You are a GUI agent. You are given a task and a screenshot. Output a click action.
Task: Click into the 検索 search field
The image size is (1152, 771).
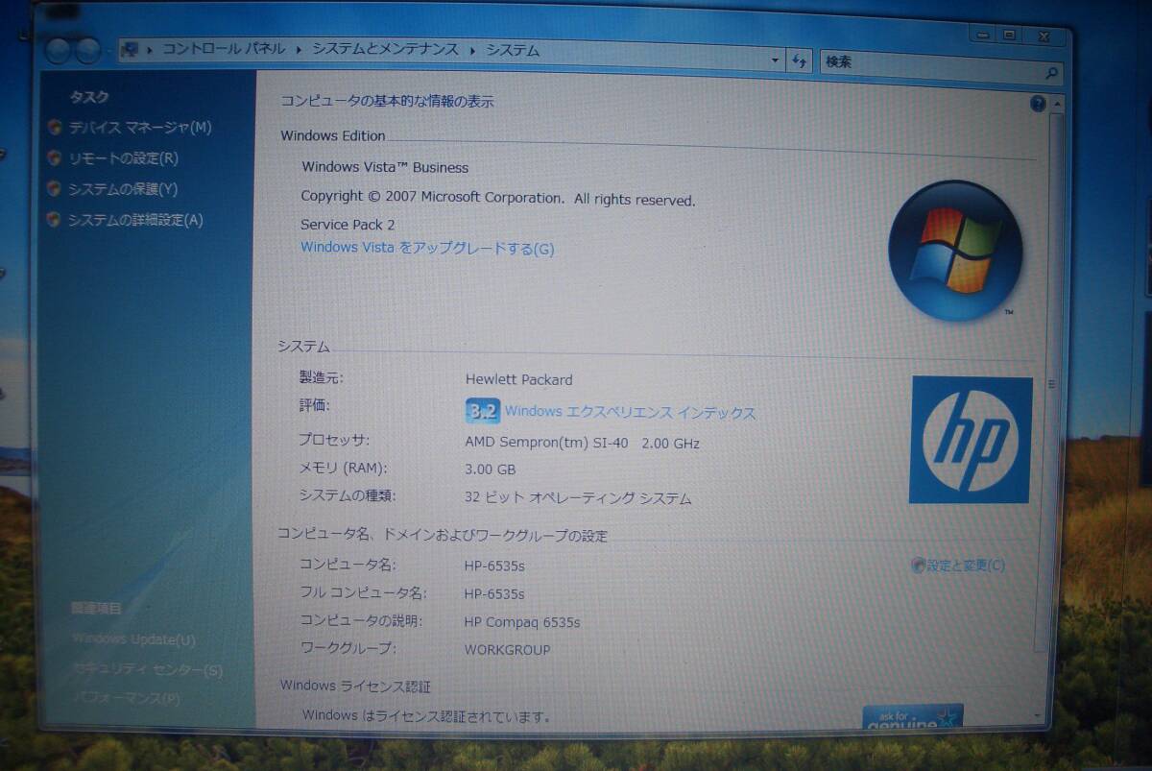click(x=931, y=66)
